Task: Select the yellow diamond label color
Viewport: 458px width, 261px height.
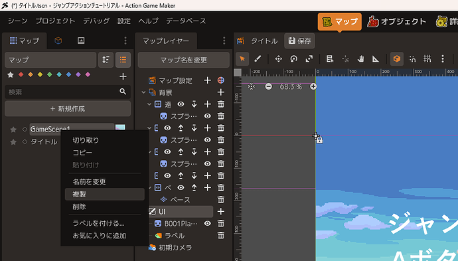Action: click(40, 75)
